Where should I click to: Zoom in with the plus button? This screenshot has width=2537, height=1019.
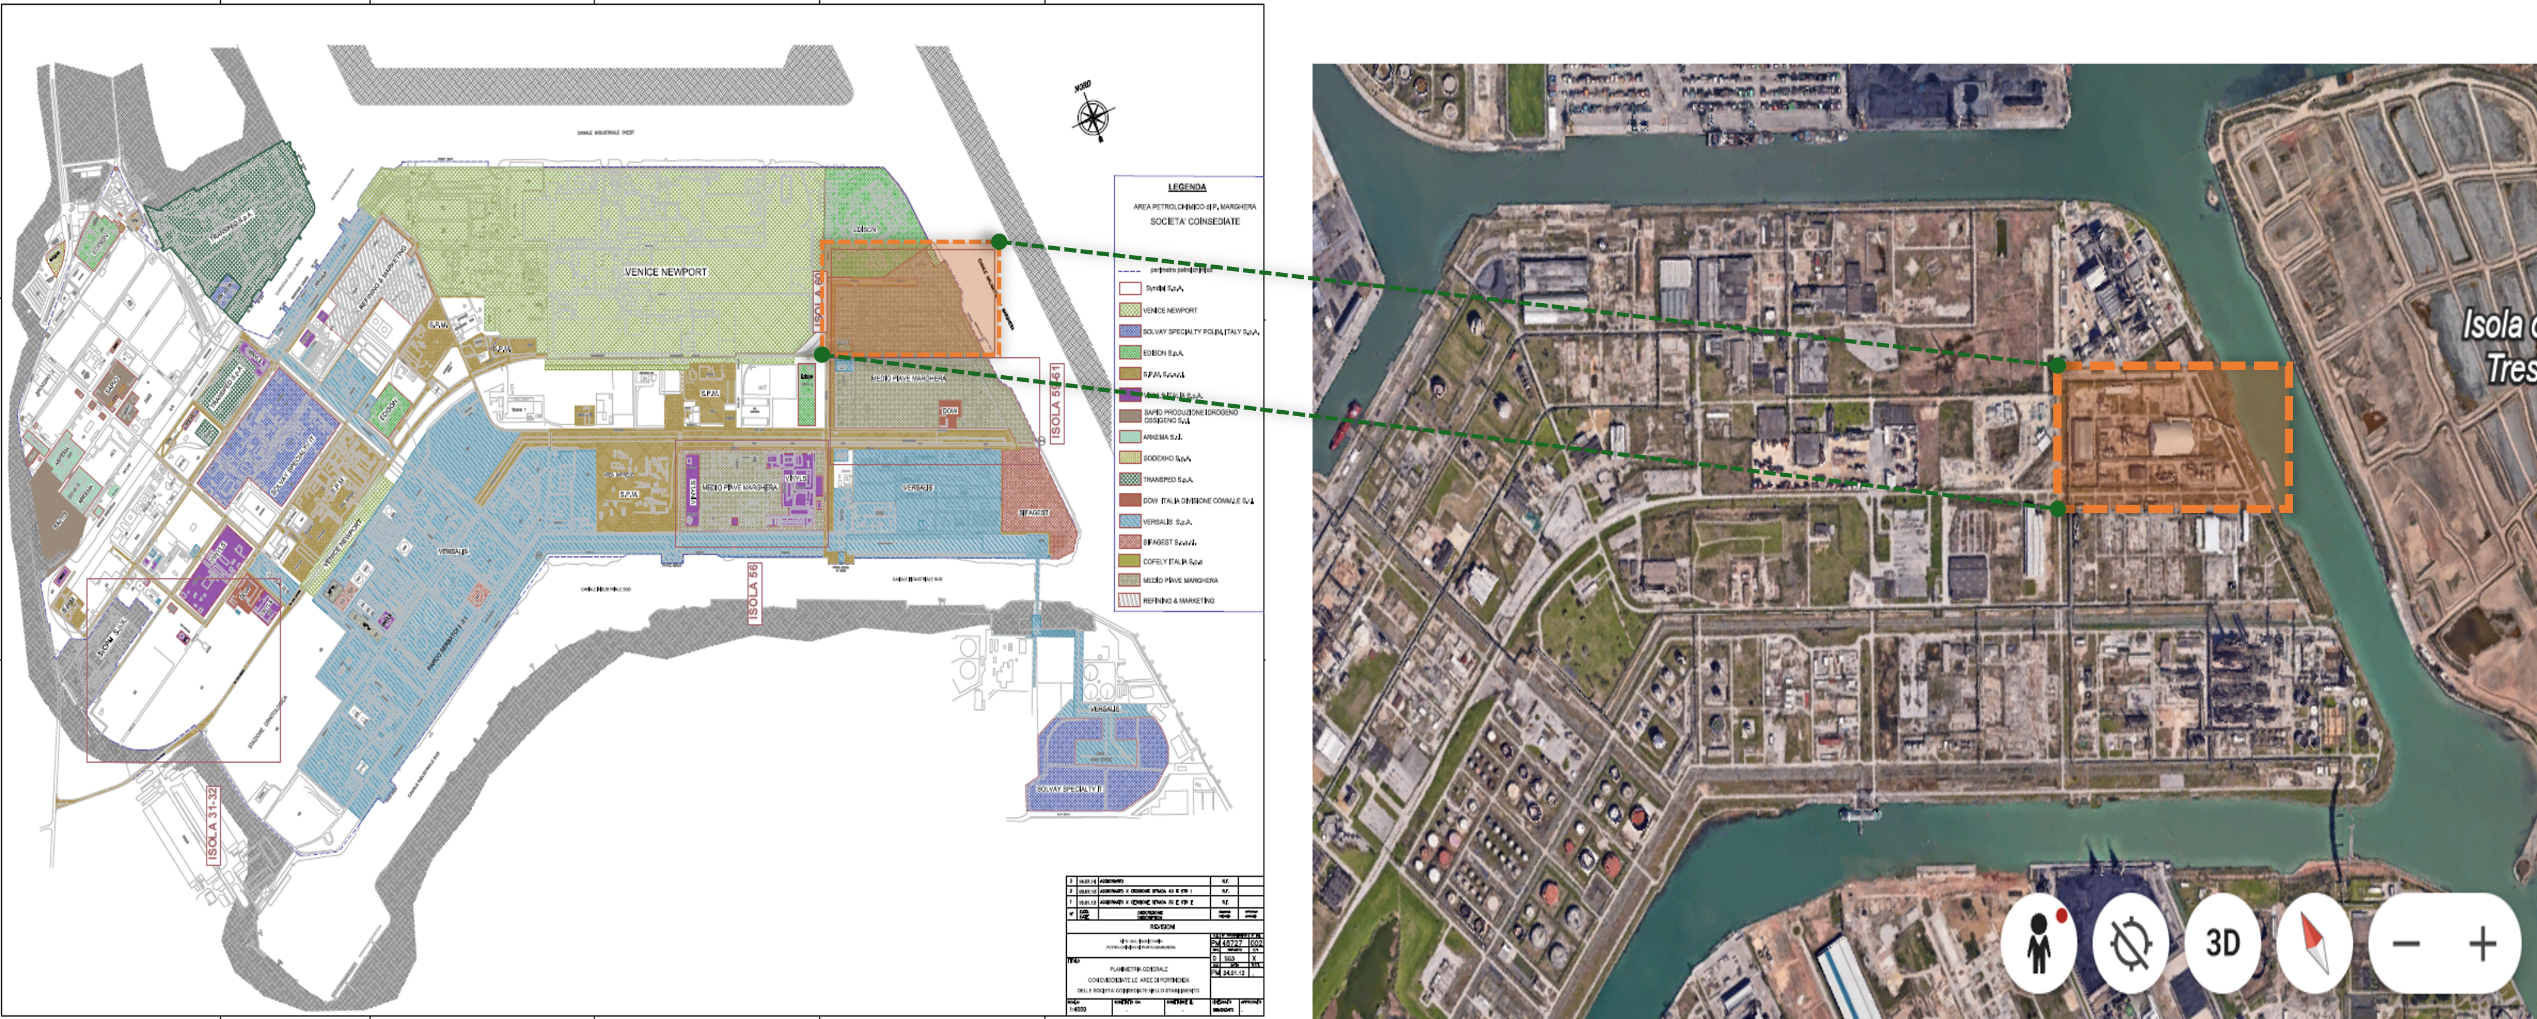coord(2482,944)
